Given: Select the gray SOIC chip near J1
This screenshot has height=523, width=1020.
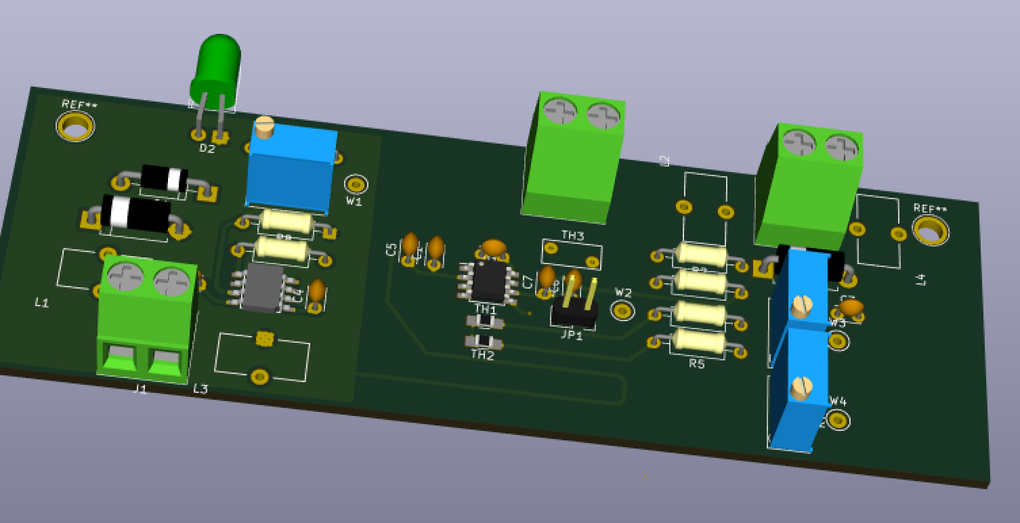Looking at the screenshot, I should pyautogui.click(x=263, y=288).
